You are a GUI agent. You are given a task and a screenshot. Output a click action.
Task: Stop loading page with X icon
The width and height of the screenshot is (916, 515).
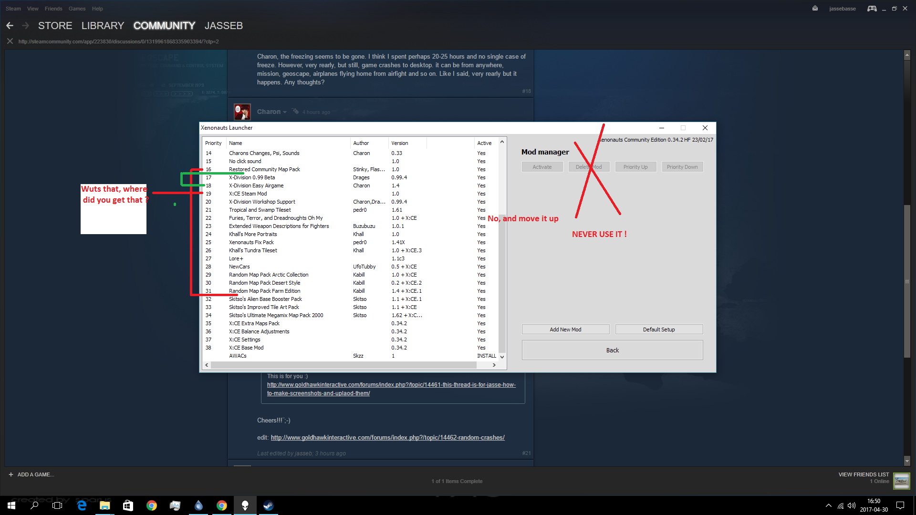(x=10, y=41)
